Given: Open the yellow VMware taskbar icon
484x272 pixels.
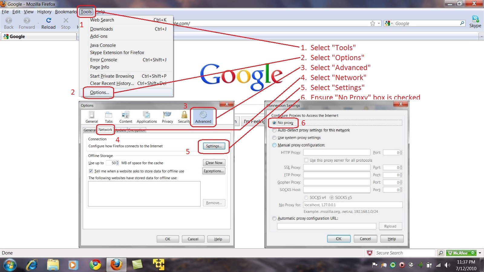Looking at the screenshot, I should coord(159,265).
